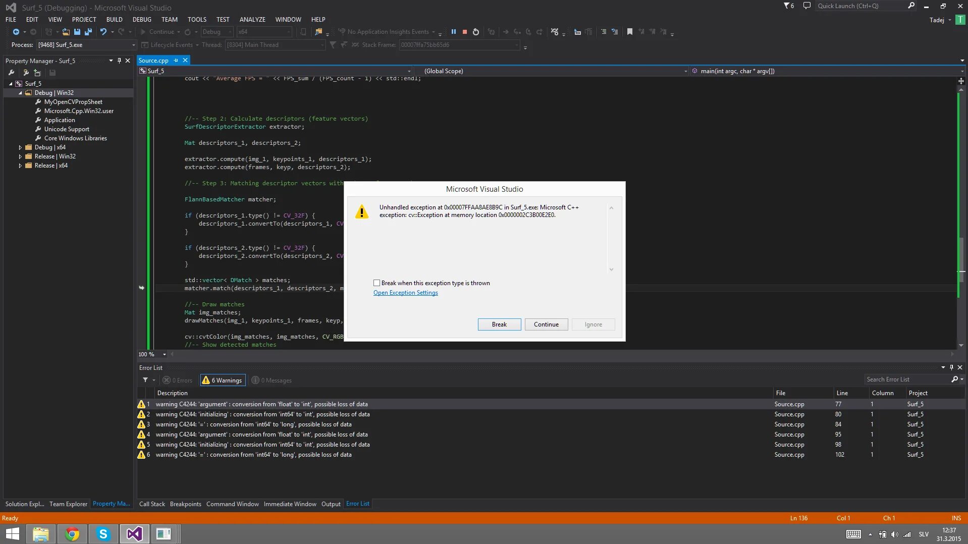Click the Quick Launch search magnifier icon
Screen dimensions: 968x544
coord(911,6)
